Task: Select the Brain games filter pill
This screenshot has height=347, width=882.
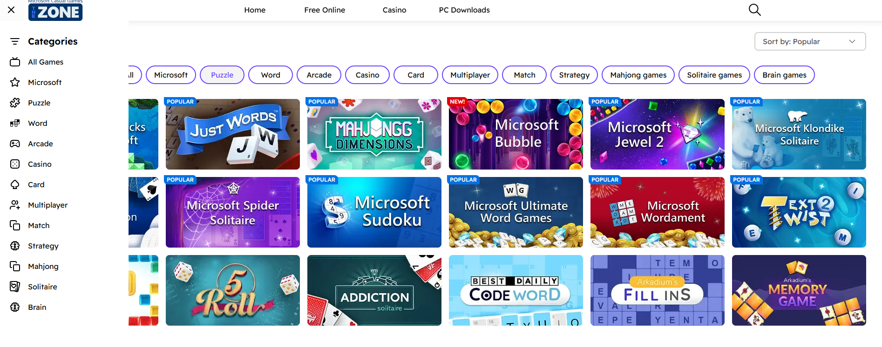Action: coord(784,75)
